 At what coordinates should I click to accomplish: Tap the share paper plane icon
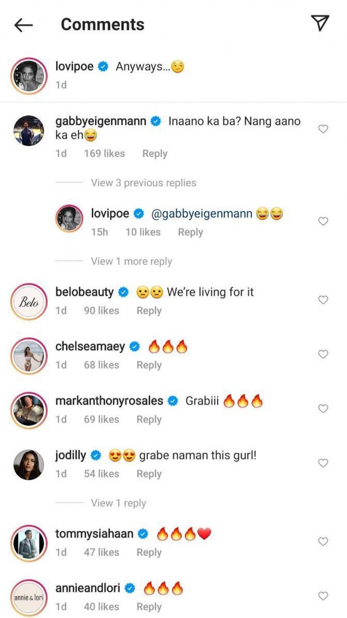tap(320, 23)
